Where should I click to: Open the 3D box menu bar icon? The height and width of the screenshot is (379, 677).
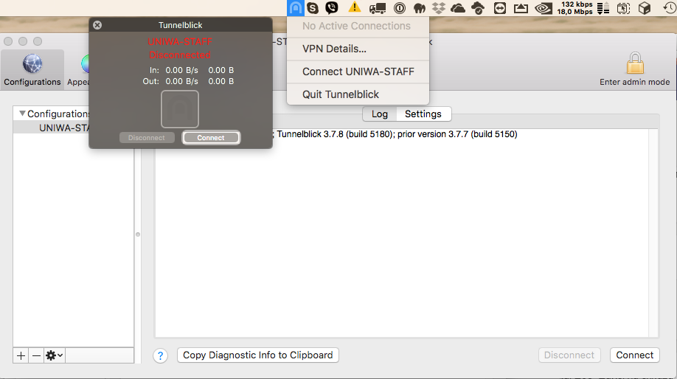click(645, 8)
